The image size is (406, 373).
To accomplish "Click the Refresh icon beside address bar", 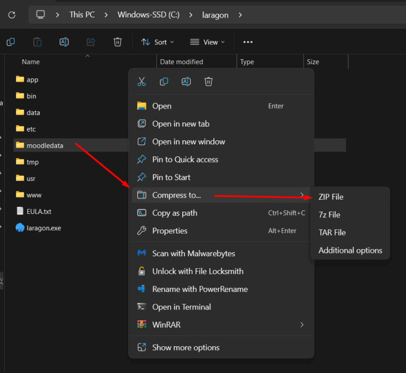I will click(12, 15).
